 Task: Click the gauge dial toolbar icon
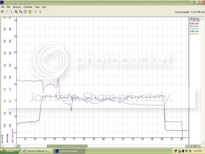(x=25, y=12)
